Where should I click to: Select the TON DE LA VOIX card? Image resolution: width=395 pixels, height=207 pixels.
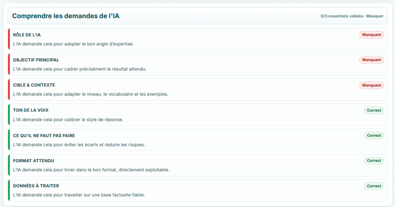coord(197,114)
